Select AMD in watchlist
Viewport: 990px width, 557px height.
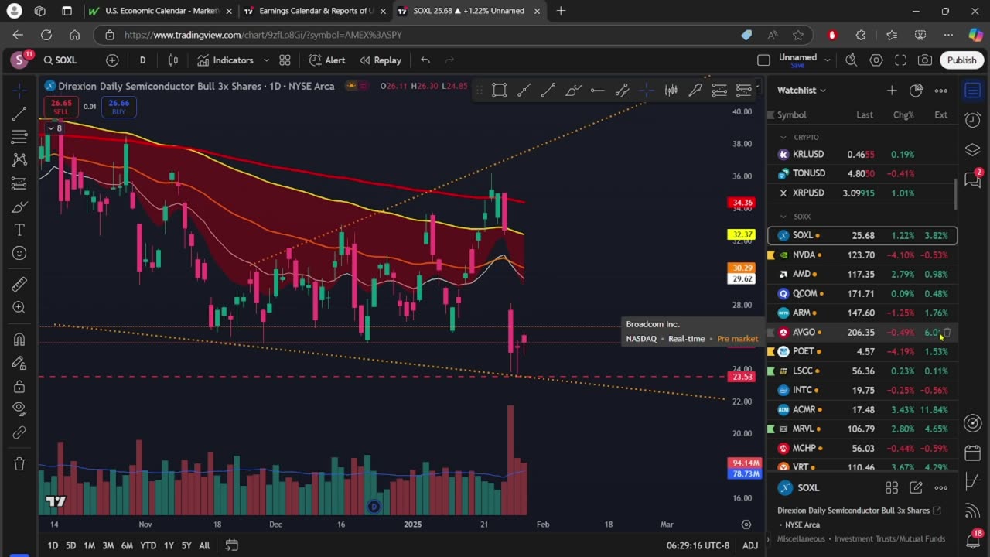[x=862, y=274]
